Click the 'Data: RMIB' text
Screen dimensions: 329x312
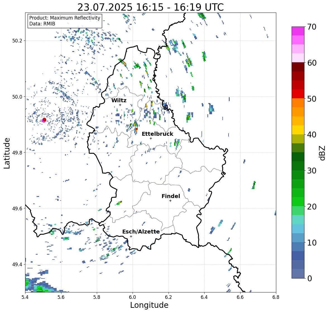[x=42, y=24]
